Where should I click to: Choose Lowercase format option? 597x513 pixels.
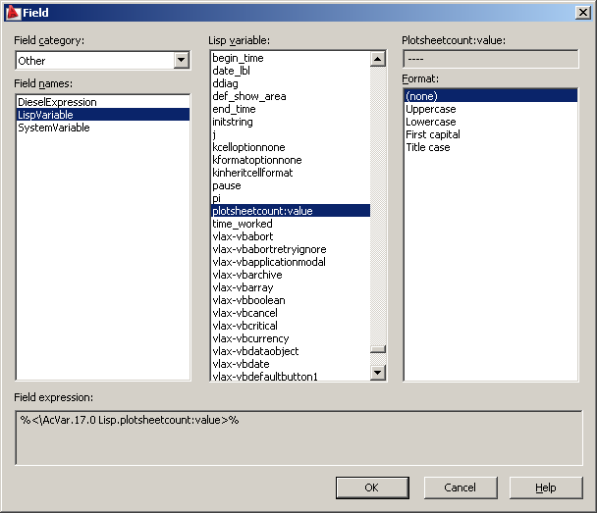[x=490, y=122]
